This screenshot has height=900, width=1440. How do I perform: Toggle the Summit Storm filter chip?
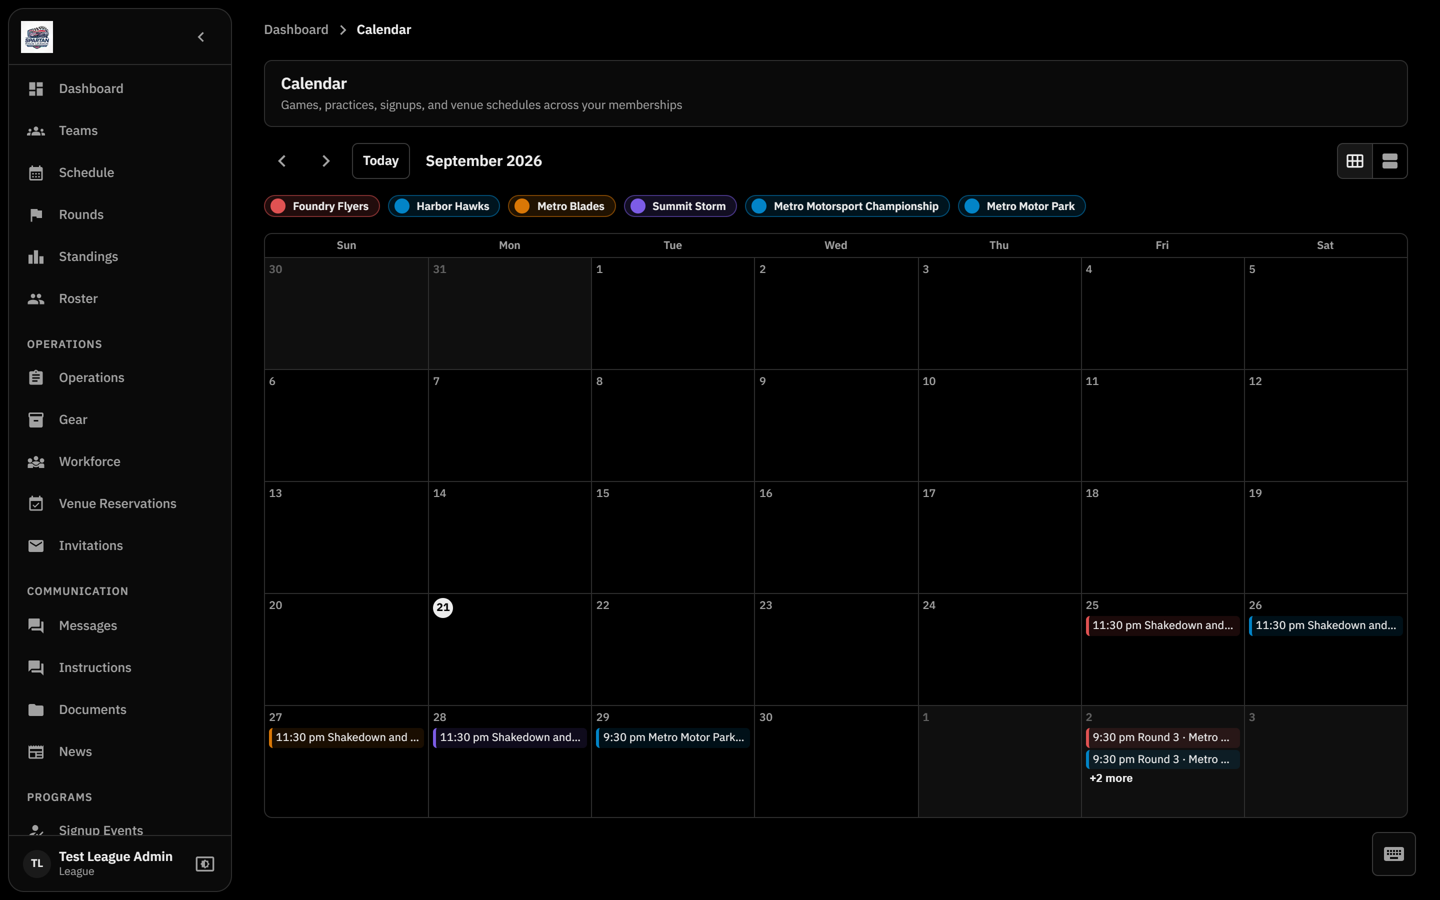pyautogui.click(x=680, y=206)
